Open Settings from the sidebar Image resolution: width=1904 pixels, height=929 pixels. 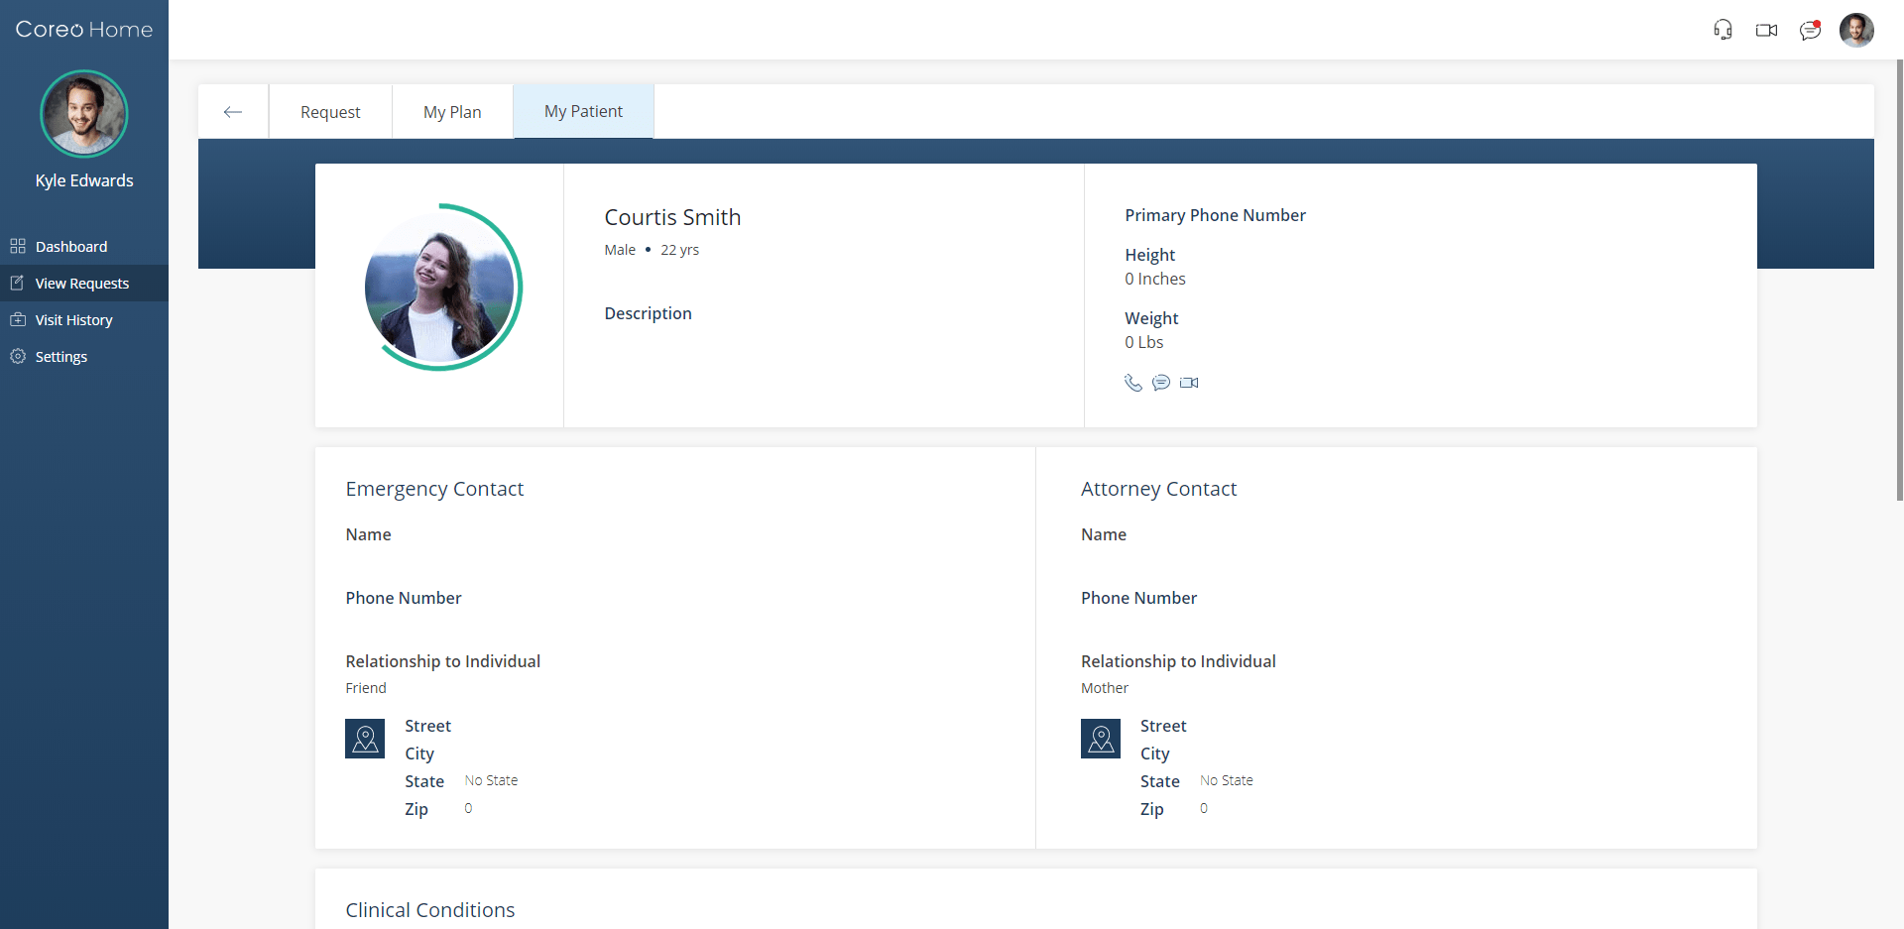[60, 356]
